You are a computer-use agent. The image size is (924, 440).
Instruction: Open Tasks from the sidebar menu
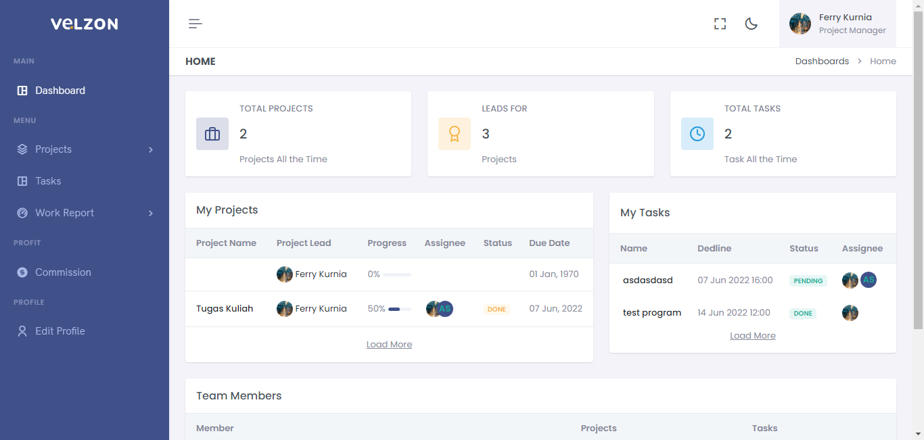coord(48,181)
